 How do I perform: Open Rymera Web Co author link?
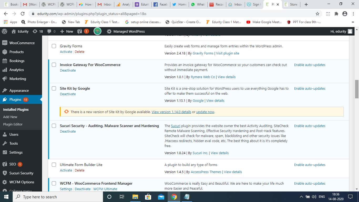(203, 77)
